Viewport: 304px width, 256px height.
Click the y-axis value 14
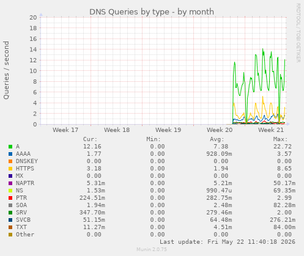click(34, 49)
